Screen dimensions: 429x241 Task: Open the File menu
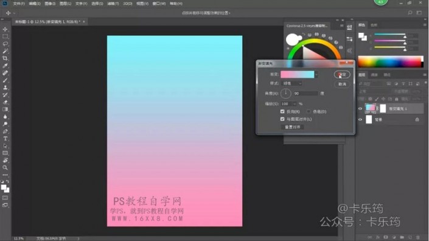pos(19,4)
